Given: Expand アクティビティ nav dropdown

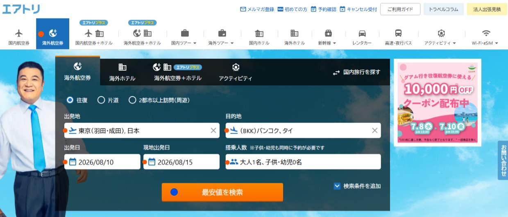Looking at the screenshot, I should pyautogui.click(x=441, y=37).
